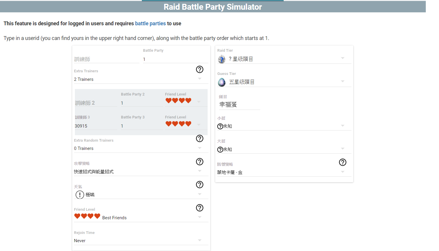Click help icon beside Extra Trainers
The height and width of the screenshot is (251, 439).
[199, 69]
